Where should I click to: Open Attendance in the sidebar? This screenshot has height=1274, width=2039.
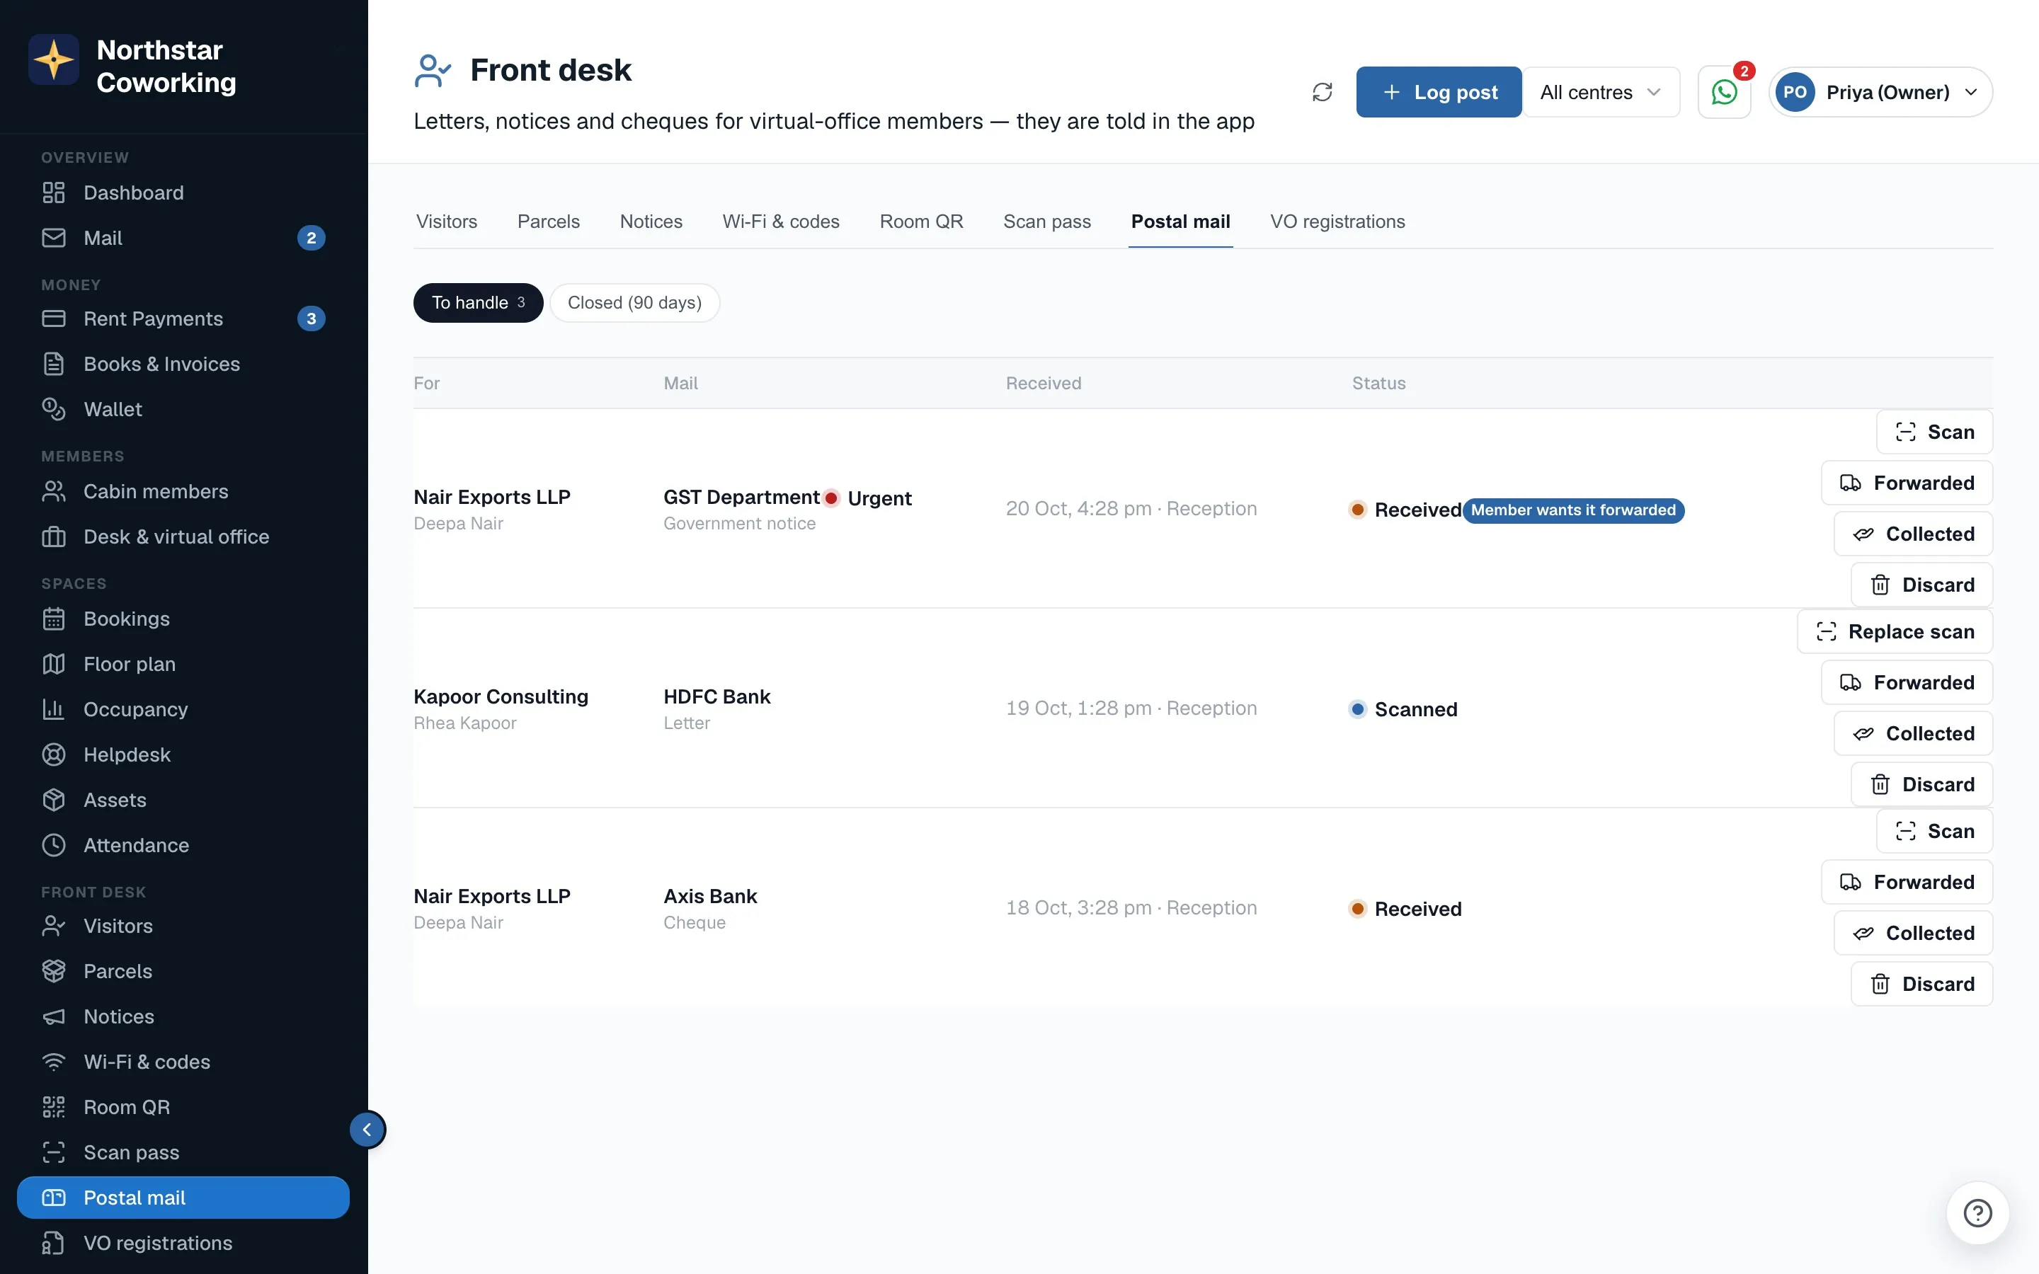pyautogui.click(x=183, y=845)
